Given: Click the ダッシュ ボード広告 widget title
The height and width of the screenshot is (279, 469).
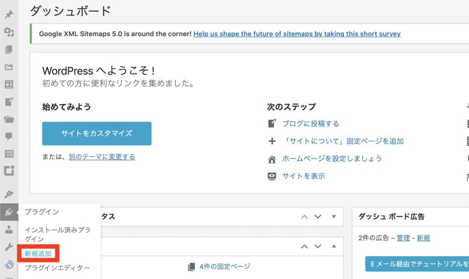Looking at the screenshot, I should [392, 217].
